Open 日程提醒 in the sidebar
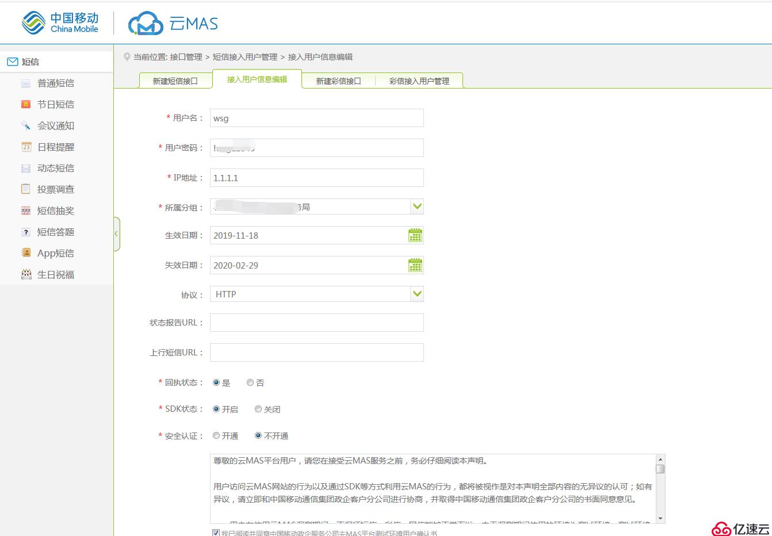This screenshot has height=536, width=772. click(x=56, y=147)
